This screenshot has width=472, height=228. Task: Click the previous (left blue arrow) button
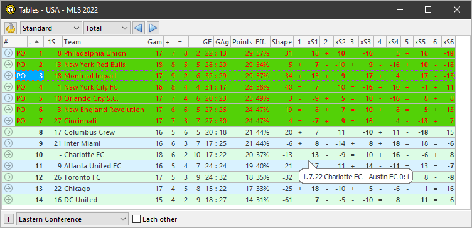[138, 28]
